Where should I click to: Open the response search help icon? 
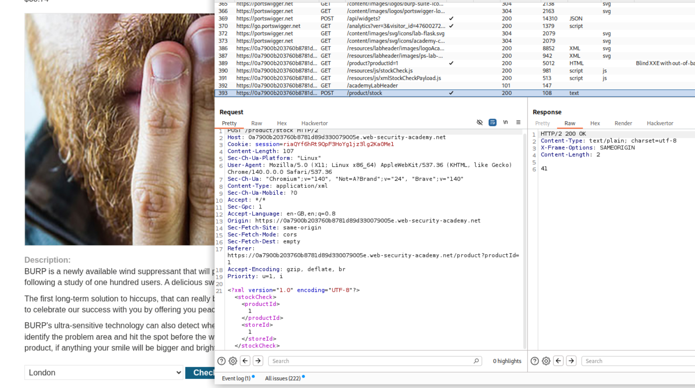(x=535, y=361)
